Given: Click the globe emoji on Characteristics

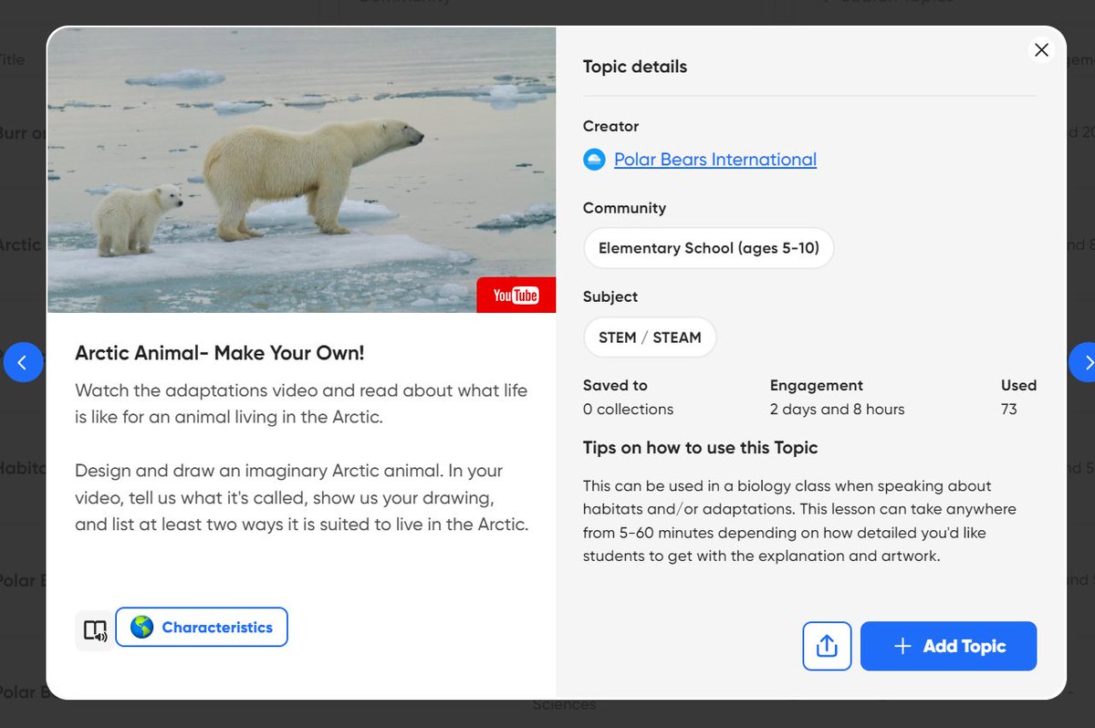Looking at the screenshot, I should coord(141,628).
